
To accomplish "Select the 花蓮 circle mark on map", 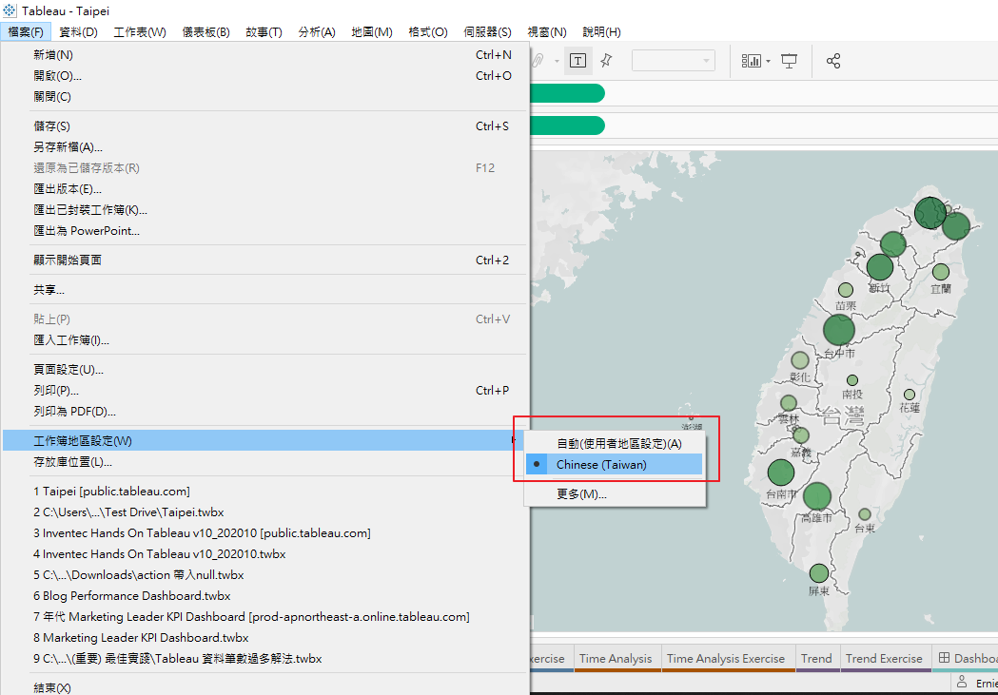I will pyautogui.click(x=910, y=395).
